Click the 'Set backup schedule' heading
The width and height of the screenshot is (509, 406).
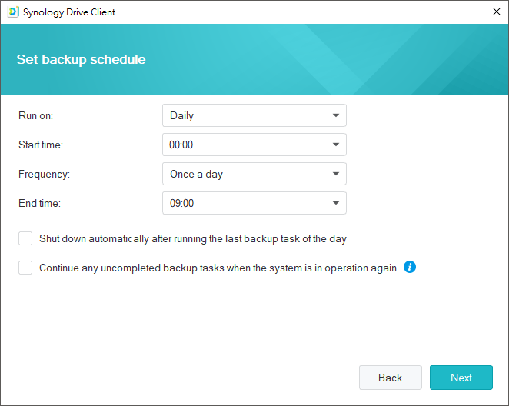click(81, 59)
